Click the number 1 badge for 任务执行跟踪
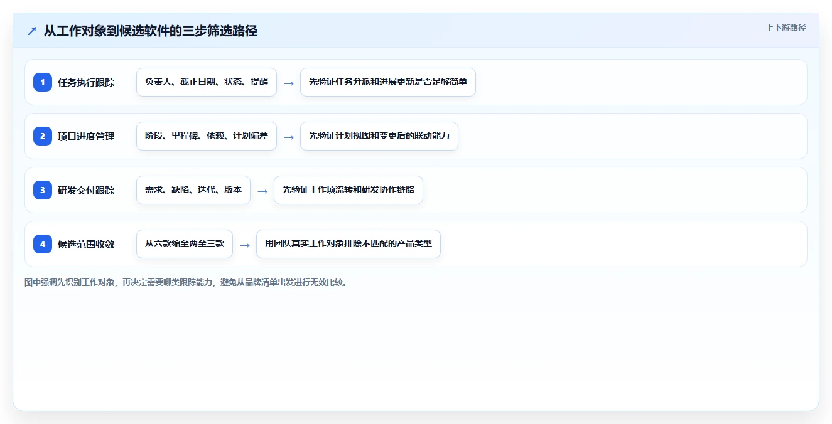Viewport: 832px width, 424px height. tap(43, 82)
